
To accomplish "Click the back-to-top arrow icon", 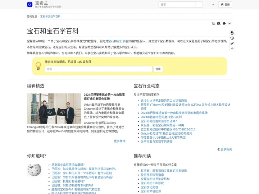I will point(232,48).
